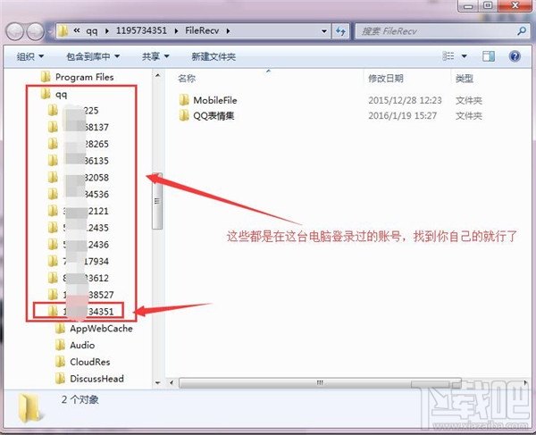This screenshot has height=435, width=536.
Task: Expand the arrow after 1195734351 in the path
Action: click(176, 31)
